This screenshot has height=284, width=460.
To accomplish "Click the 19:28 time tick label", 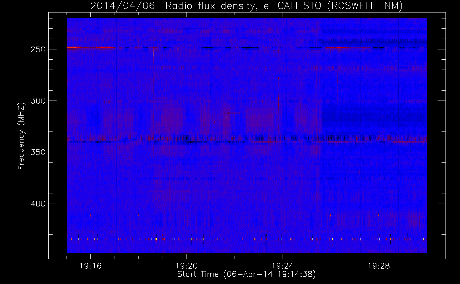I will [x=379, y=266].
